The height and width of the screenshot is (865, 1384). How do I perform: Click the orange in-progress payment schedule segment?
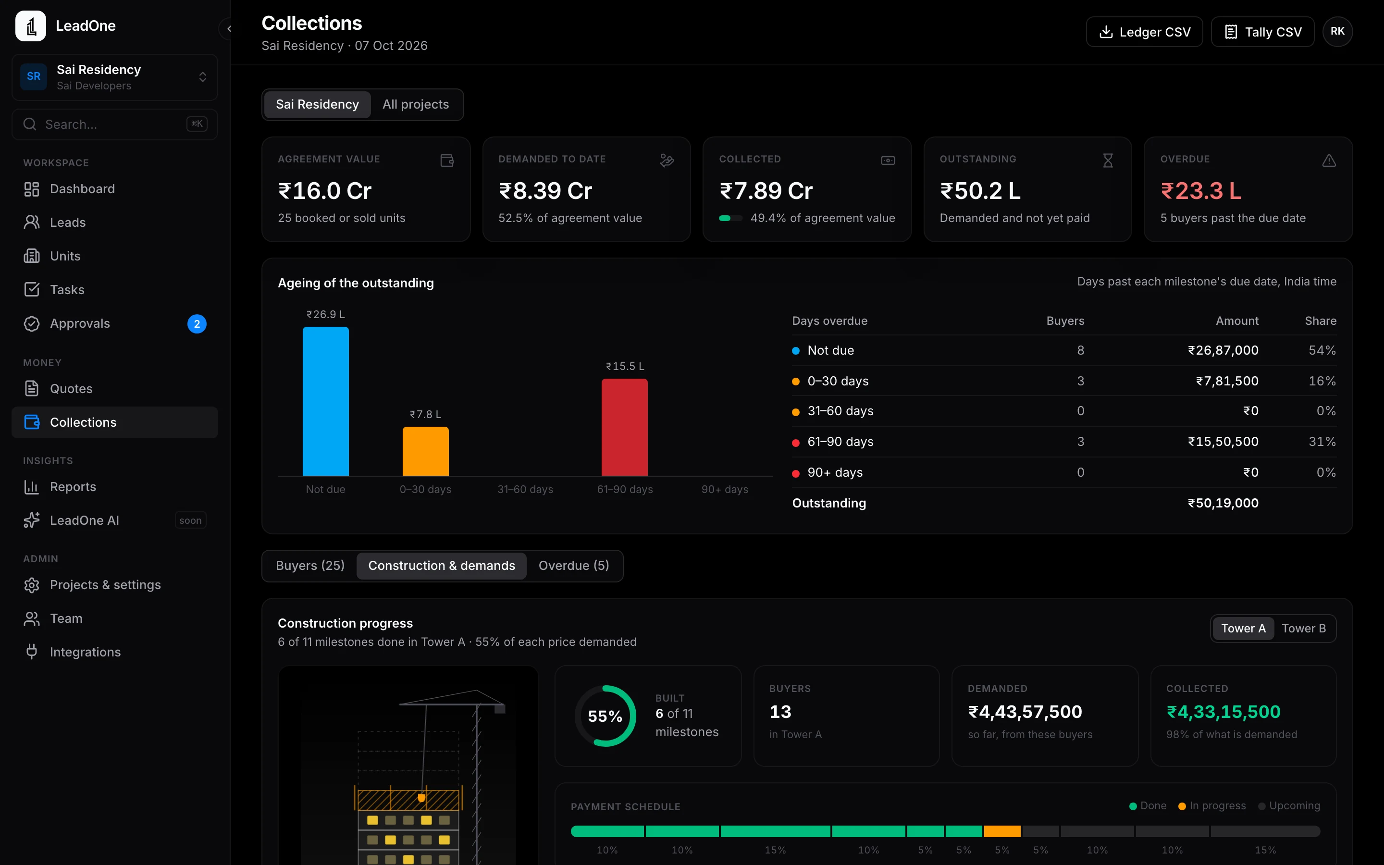pos(1002,831)
